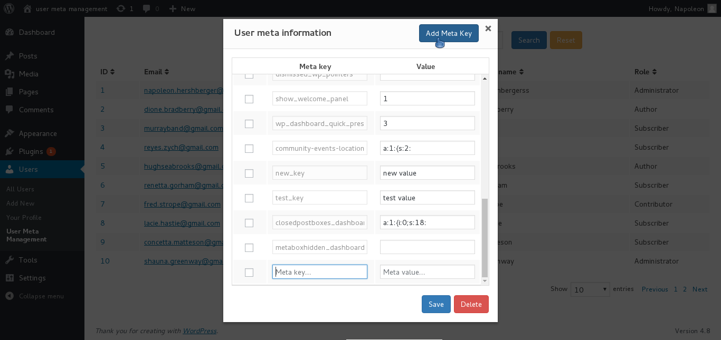Click the orange Reset button
Screen dimensions: 721x340
566,40
